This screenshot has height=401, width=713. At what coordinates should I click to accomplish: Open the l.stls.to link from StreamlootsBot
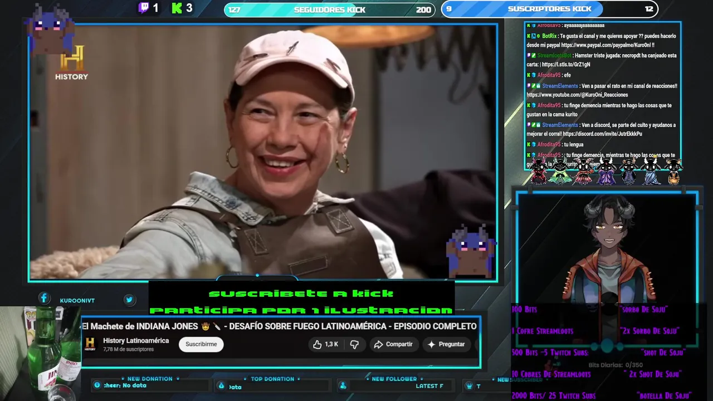tap(566, 65)
